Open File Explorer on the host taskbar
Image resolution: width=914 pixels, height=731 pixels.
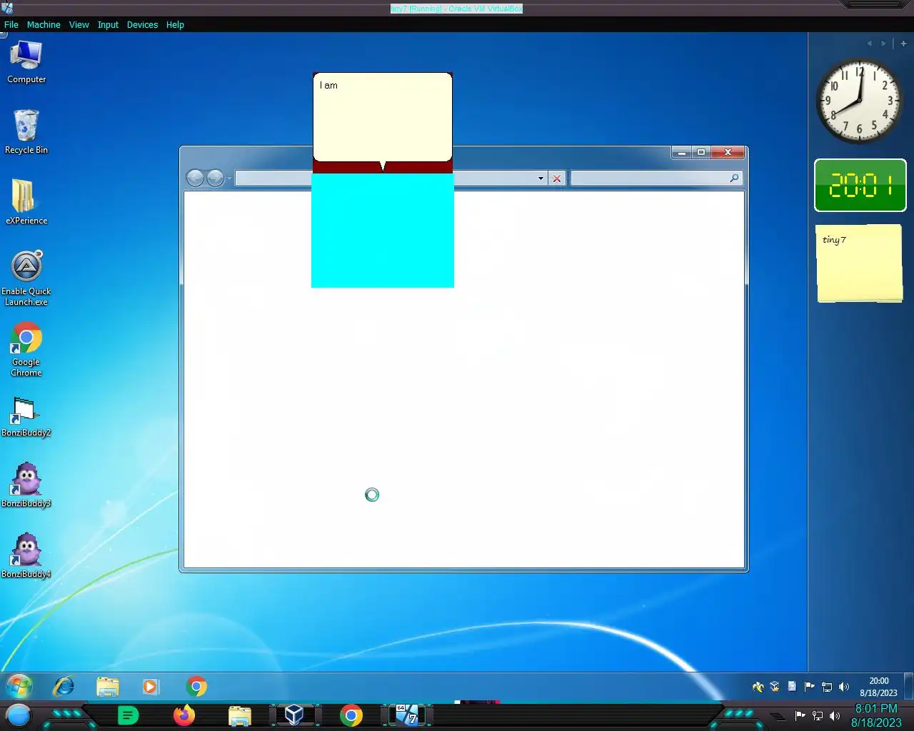[240, 715]
